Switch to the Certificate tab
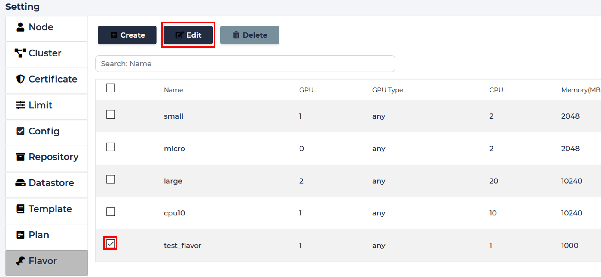This screenshot has height=277, width=601. 47,81
